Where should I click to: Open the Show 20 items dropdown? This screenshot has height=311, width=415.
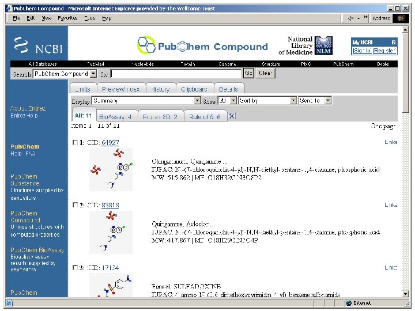coord(233,100)
